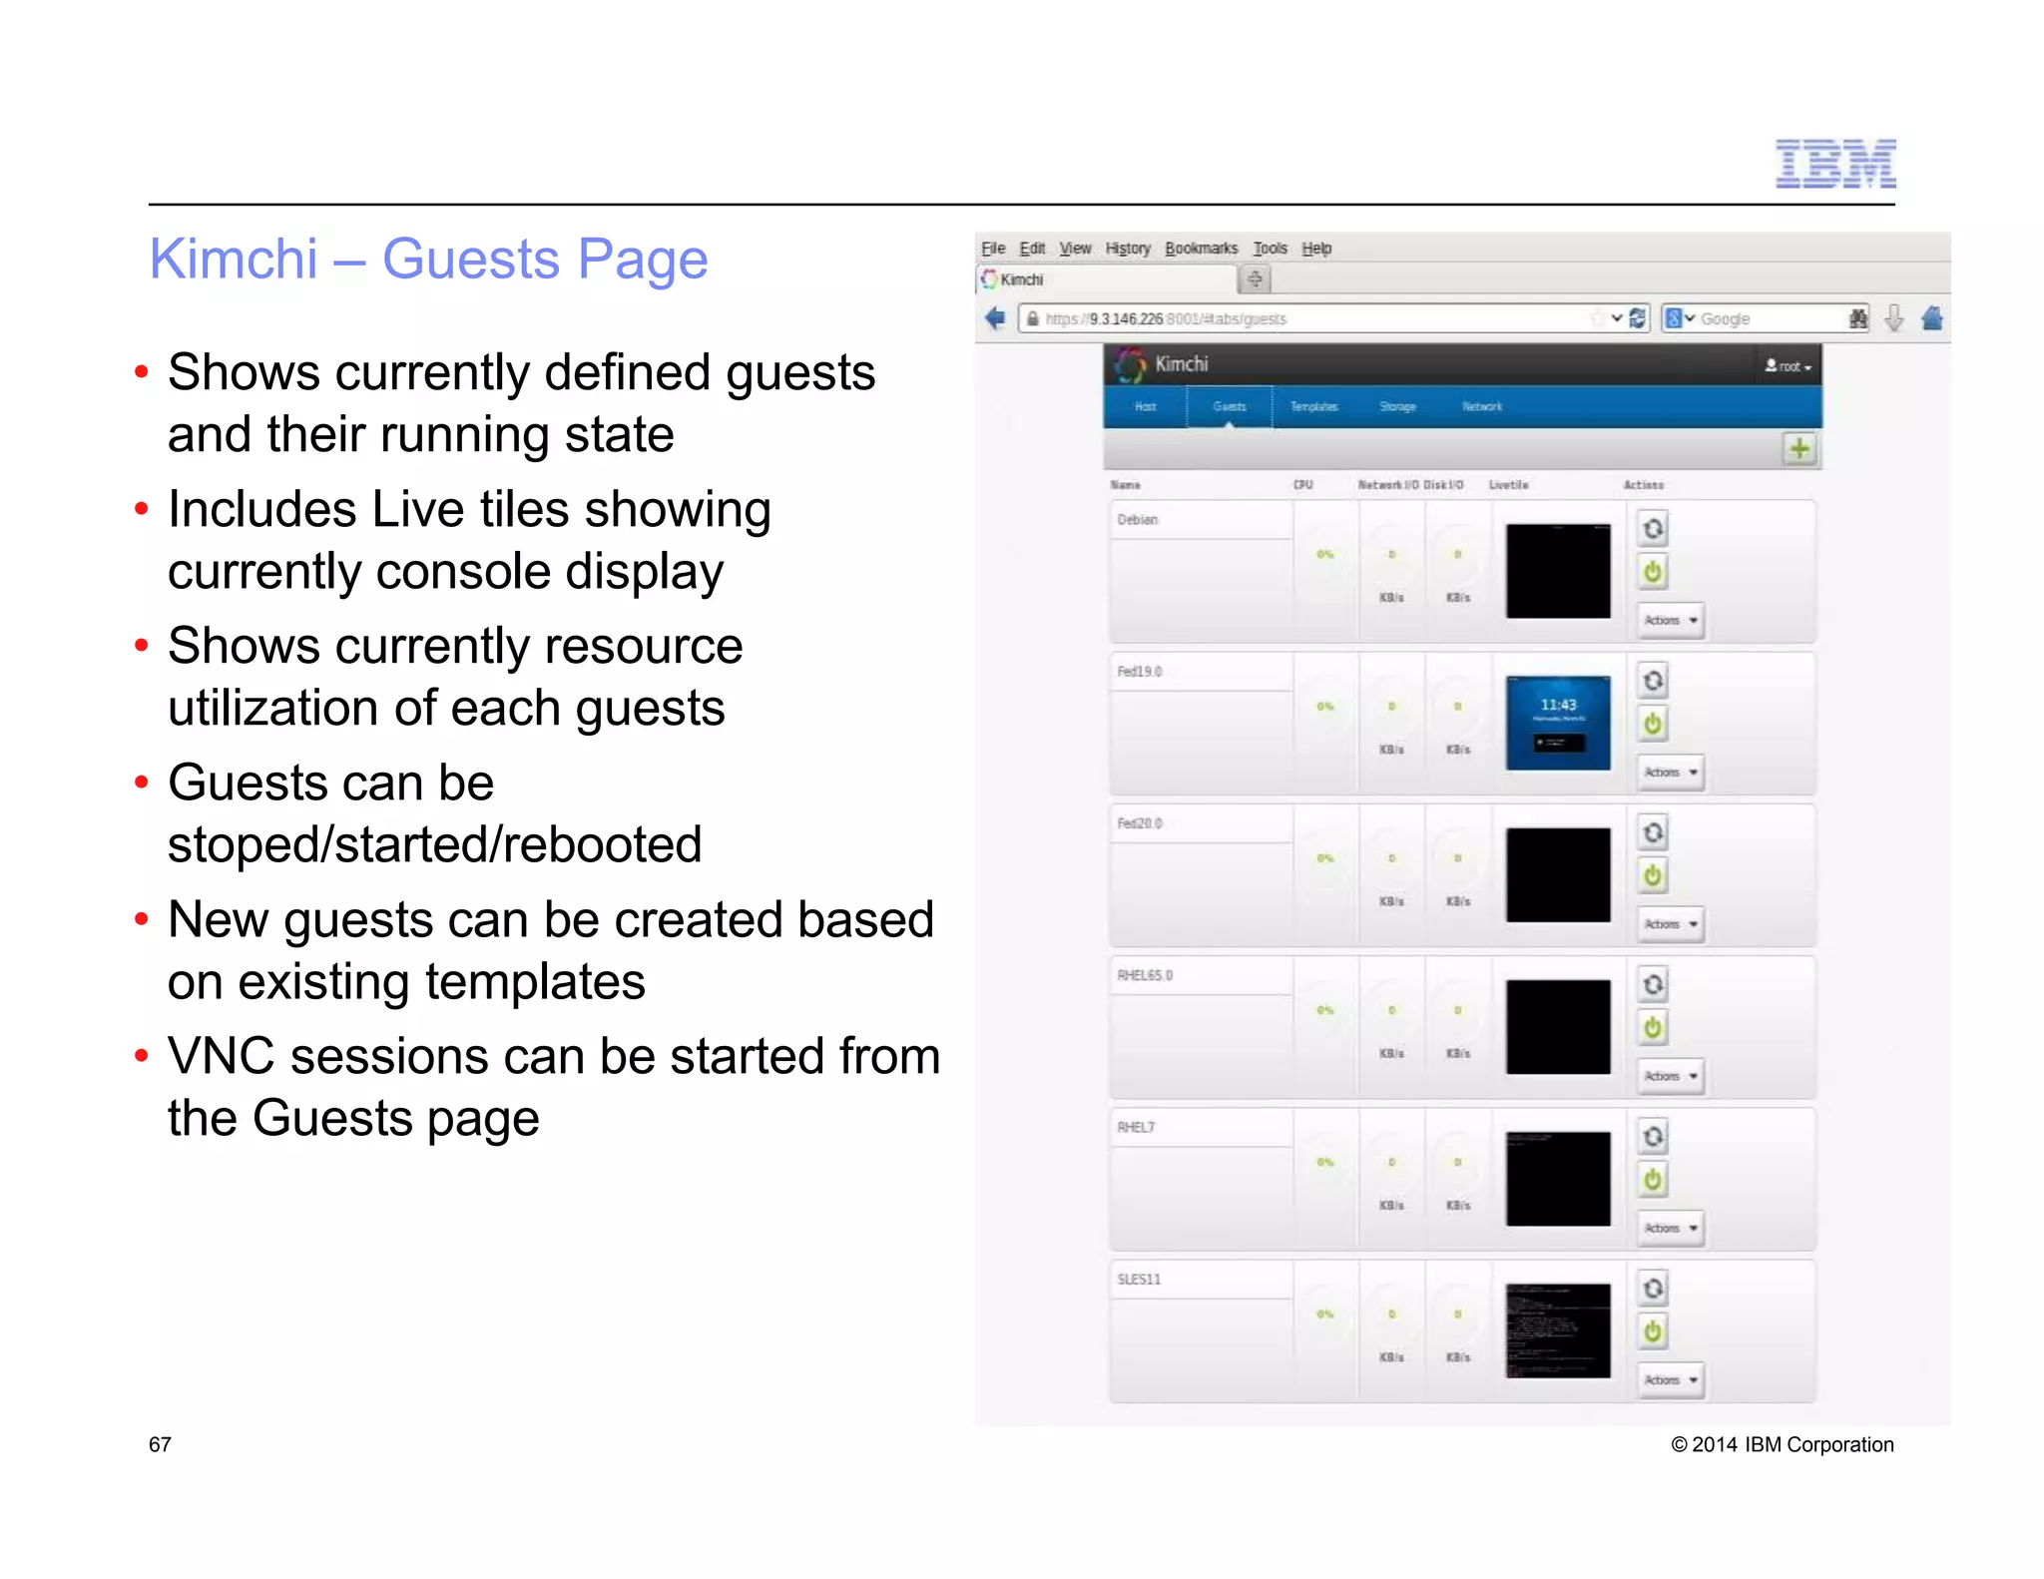The height and width of the screenshot is (1579, 2044).
Task: Reboot the Fed19.0 guest
Action: coord(1653,681)
